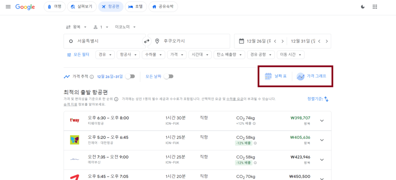Open 경유 stops filter dropdown
This screenshot has height=180, width=396.
tap(105, 55)
